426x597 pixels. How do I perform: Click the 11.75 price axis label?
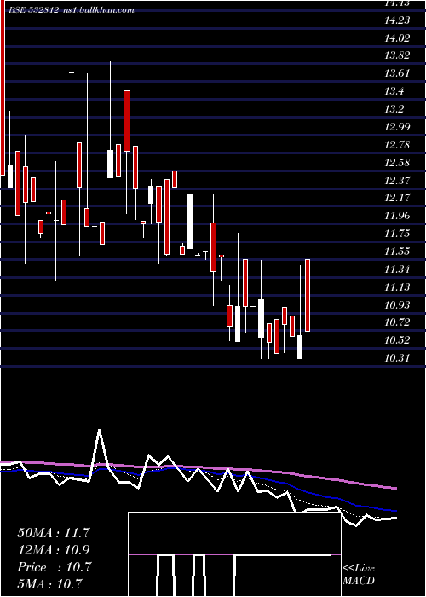point(397,234)
